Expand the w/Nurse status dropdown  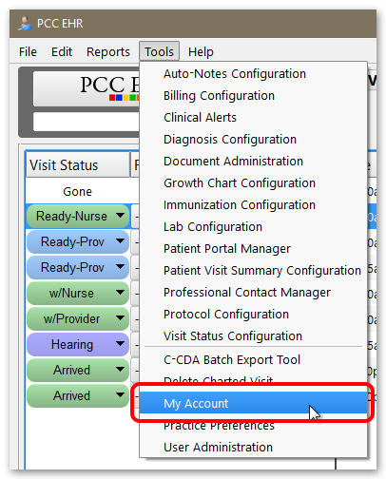pos(120,293)
